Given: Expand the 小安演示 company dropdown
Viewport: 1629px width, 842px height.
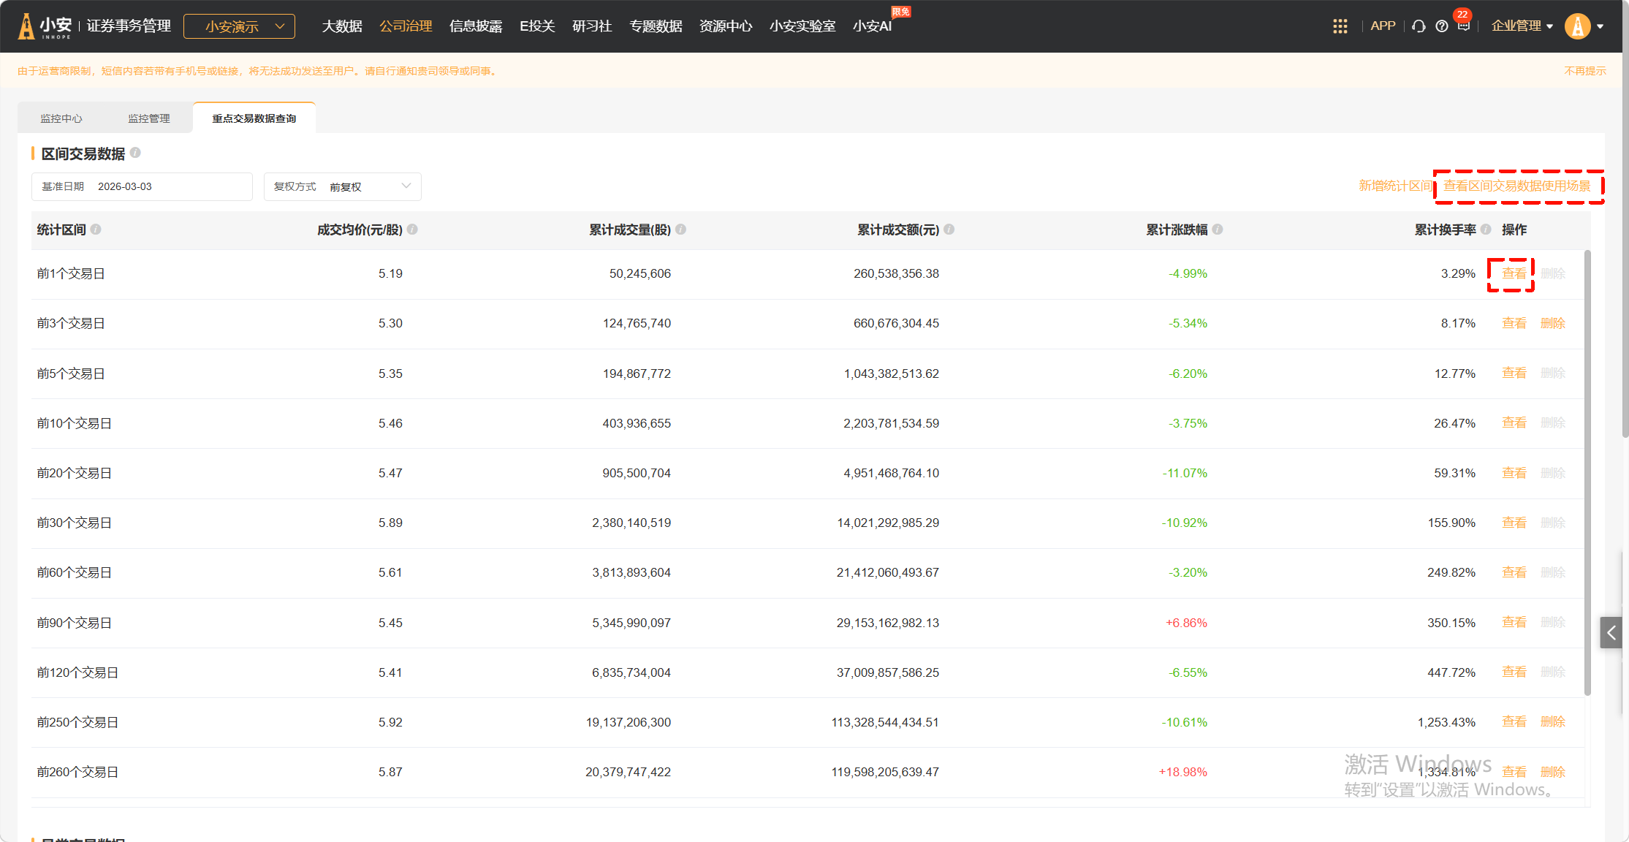Looking at the screenshot, I should [x=239, y=26].
